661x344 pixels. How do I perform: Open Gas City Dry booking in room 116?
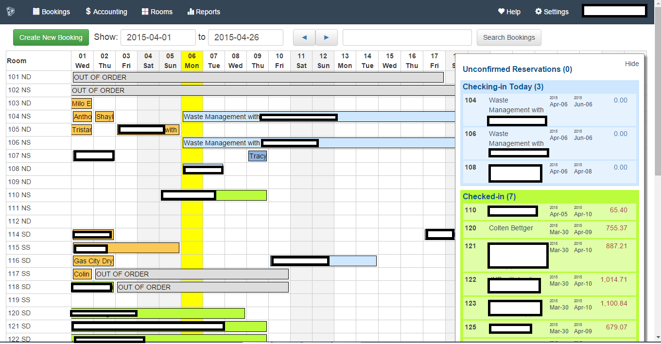coord(93,261)
